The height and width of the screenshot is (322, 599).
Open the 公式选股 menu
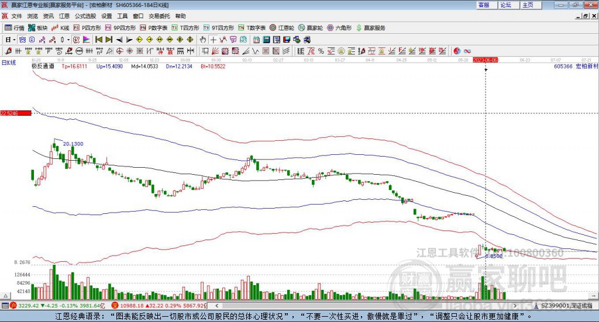click(85, 16)
